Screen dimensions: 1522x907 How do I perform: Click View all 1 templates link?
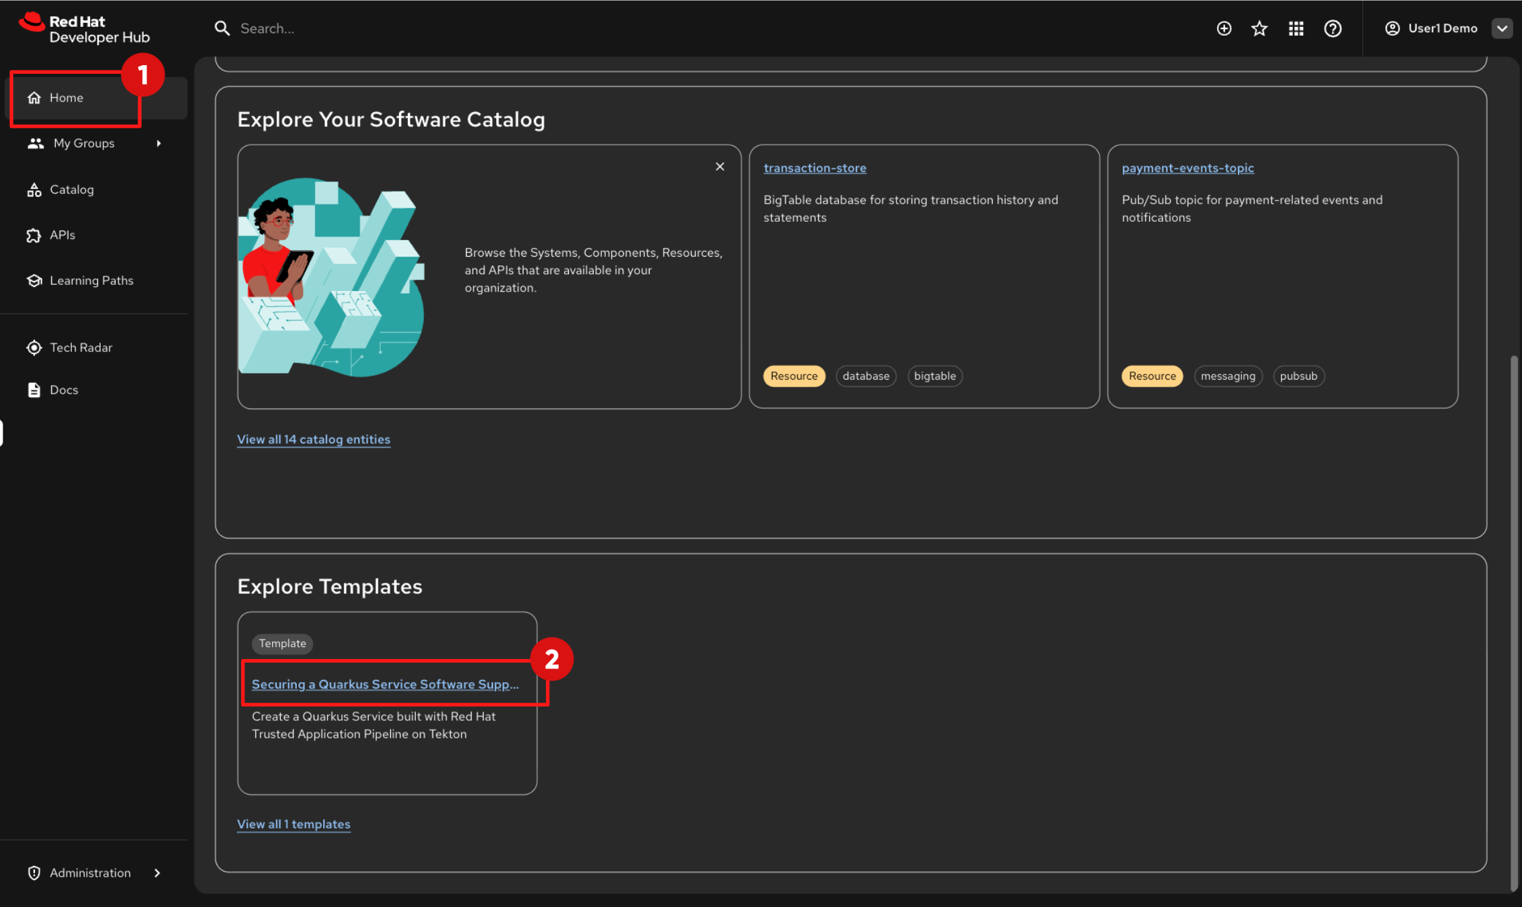[x=294, y=824]
